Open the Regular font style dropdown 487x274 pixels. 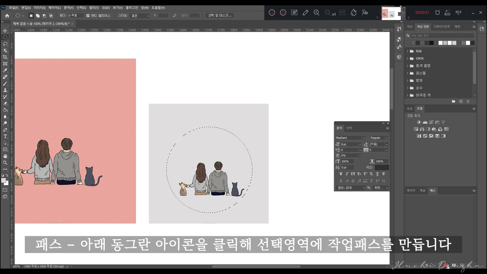(387, 138)
